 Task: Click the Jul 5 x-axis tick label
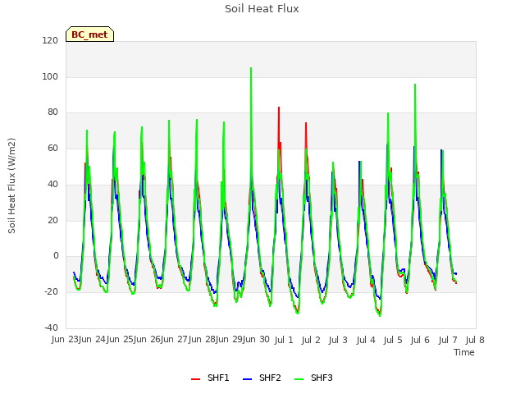click(x=393, y=340)
